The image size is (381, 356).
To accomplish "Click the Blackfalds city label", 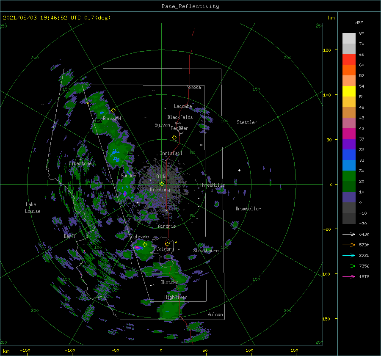I will 180,117.
